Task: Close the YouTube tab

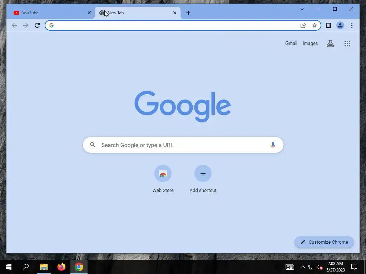Action: click(89, 13)
